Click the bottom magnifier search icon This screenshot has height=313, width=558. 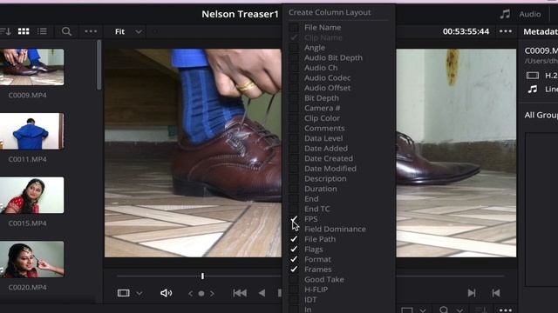tap(444, 310)
